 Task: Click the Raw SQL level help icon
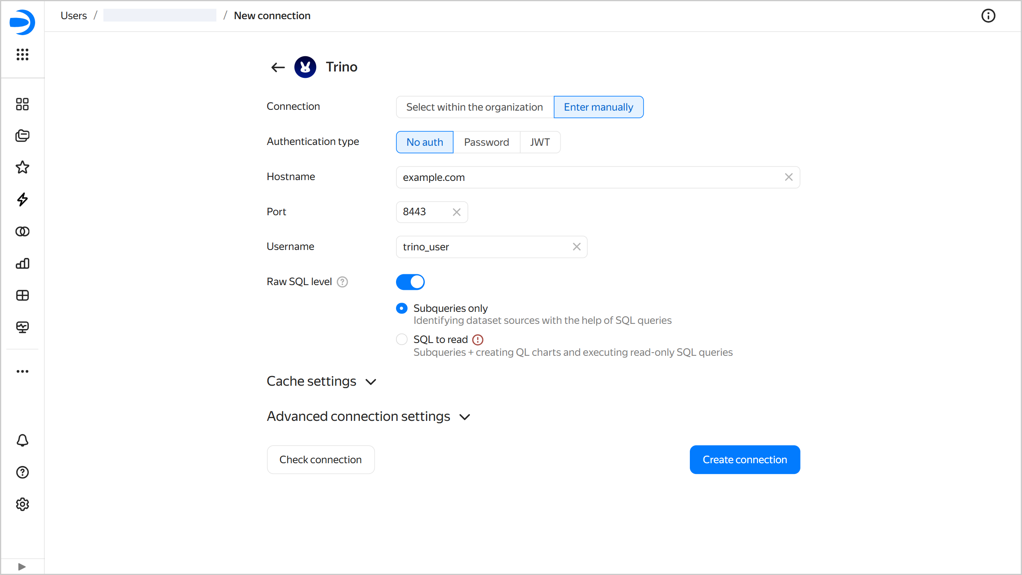[x=342, y=282]
